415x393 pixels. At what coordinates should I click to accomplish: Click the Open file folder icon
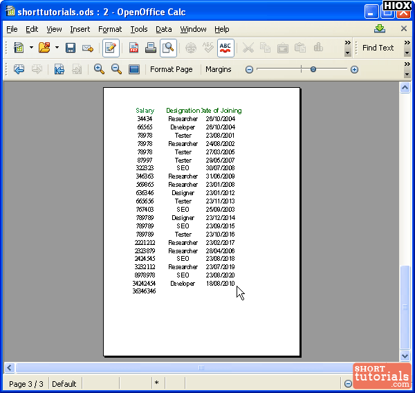coord(44,48)
